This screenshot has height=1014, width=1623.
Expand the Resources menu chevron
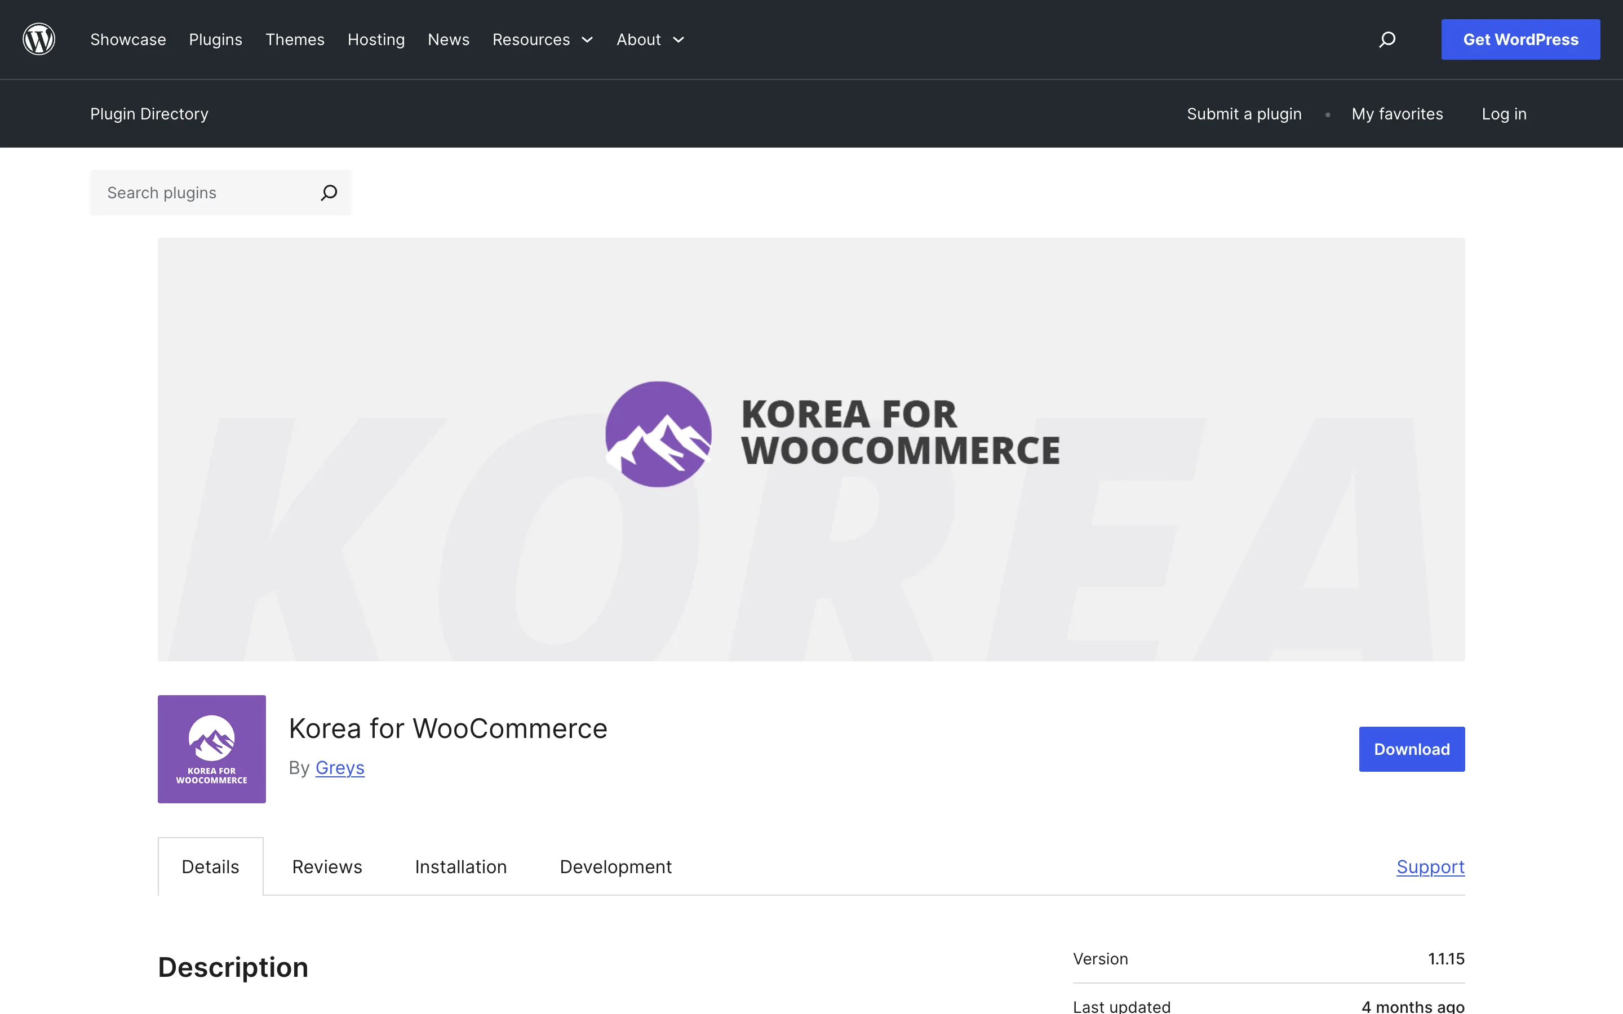[x=588, y=40]
